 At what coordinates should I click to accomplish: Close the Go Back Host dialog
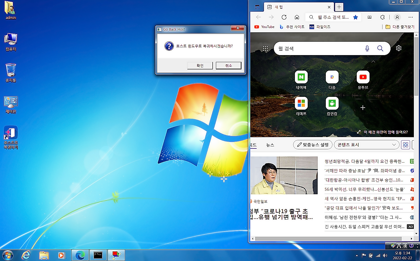click(238, 28)
